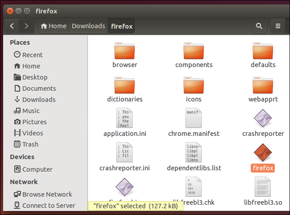Click the "chrome.manifest" file name
Viewport: 290px width, 215px height.
click(194, 134)
